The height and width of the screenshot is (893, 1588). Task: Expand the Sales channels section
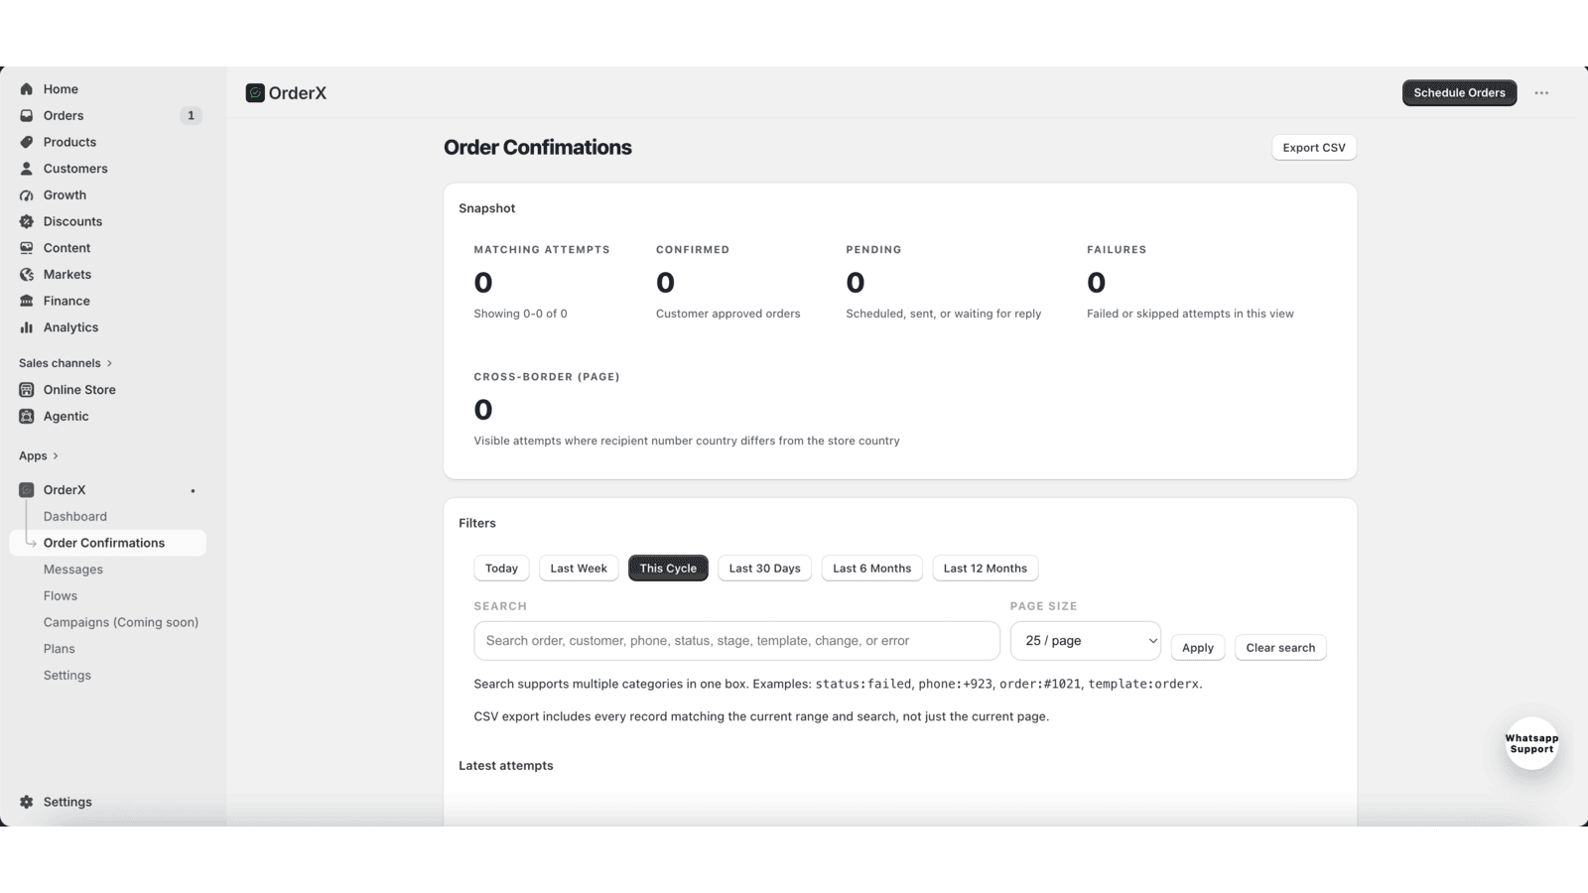coord(66,363)
